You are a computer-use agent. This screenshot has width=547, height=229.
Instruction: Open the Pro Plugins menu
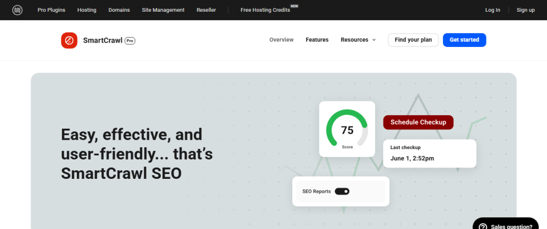click(x=51, y=10)
